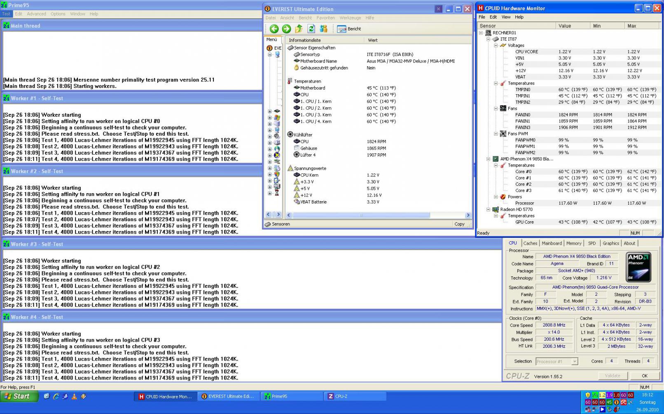Viewport: 664px width, 414px height.
Task: Click the Powers flame icon in Hardware Monitor
Action: pyautogui.click(x=503, y=197)
